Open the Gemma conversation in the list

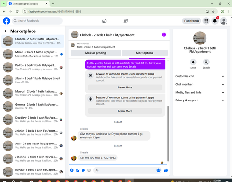pos(32,107)
